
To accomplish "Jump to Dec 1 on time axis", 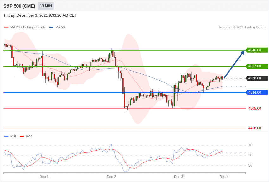I will coord(44,177).
